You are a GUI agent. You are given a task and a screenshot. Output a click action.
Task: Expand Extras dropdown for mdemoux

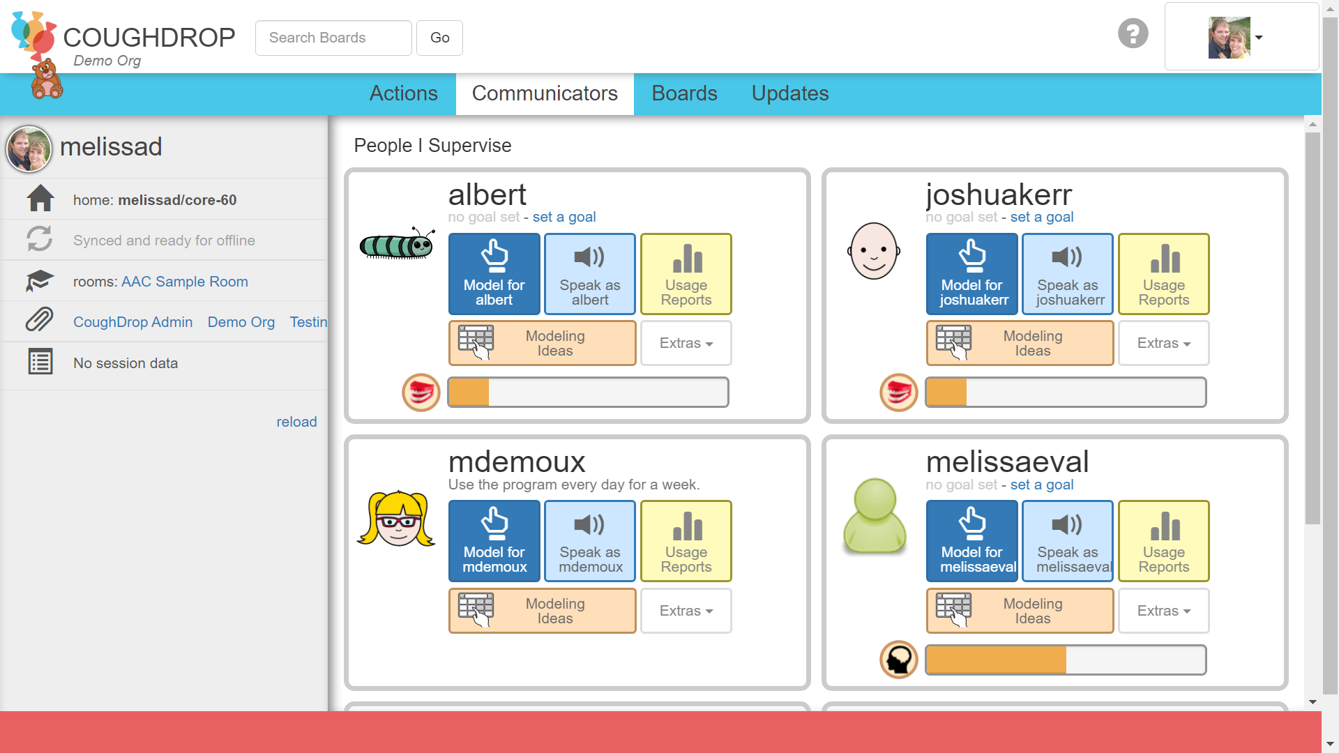(x=686, y=611)
